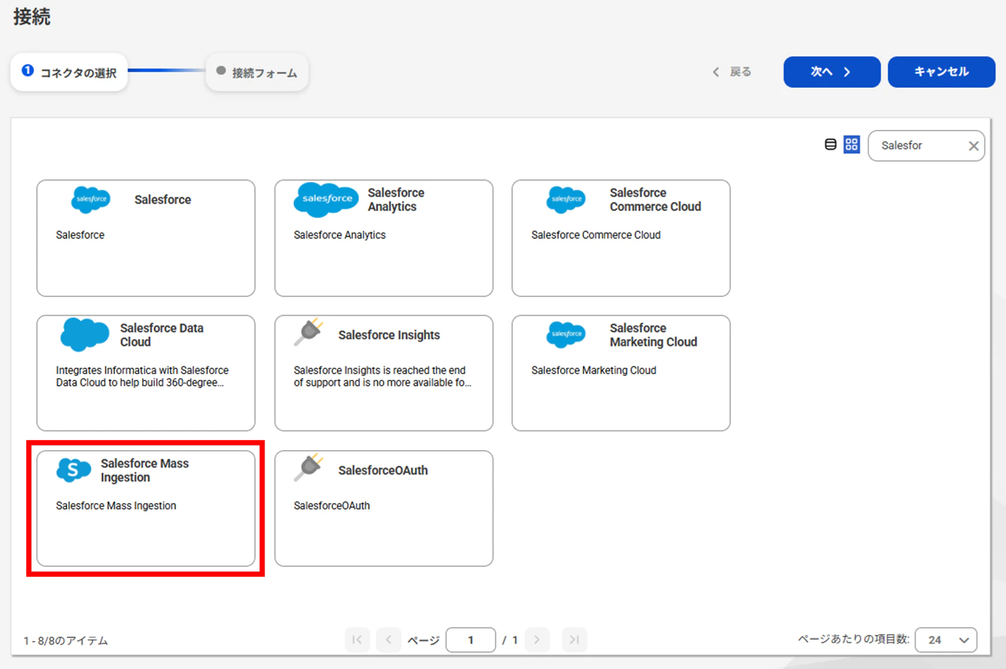Select the Salesforce Data Cloud title
Image resolution: width=1006 pixels, height=669 pixels.
[162, 335]
